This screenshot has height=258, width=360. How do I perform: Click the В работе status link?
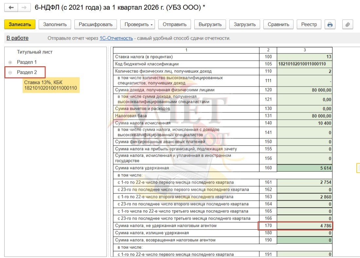[x=17, y=38]
